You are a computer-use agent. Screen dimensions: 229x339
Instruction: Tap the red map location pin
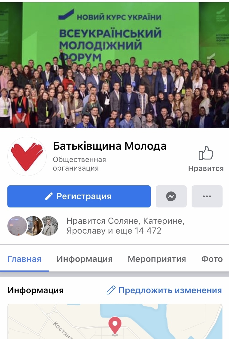[115, 326]
